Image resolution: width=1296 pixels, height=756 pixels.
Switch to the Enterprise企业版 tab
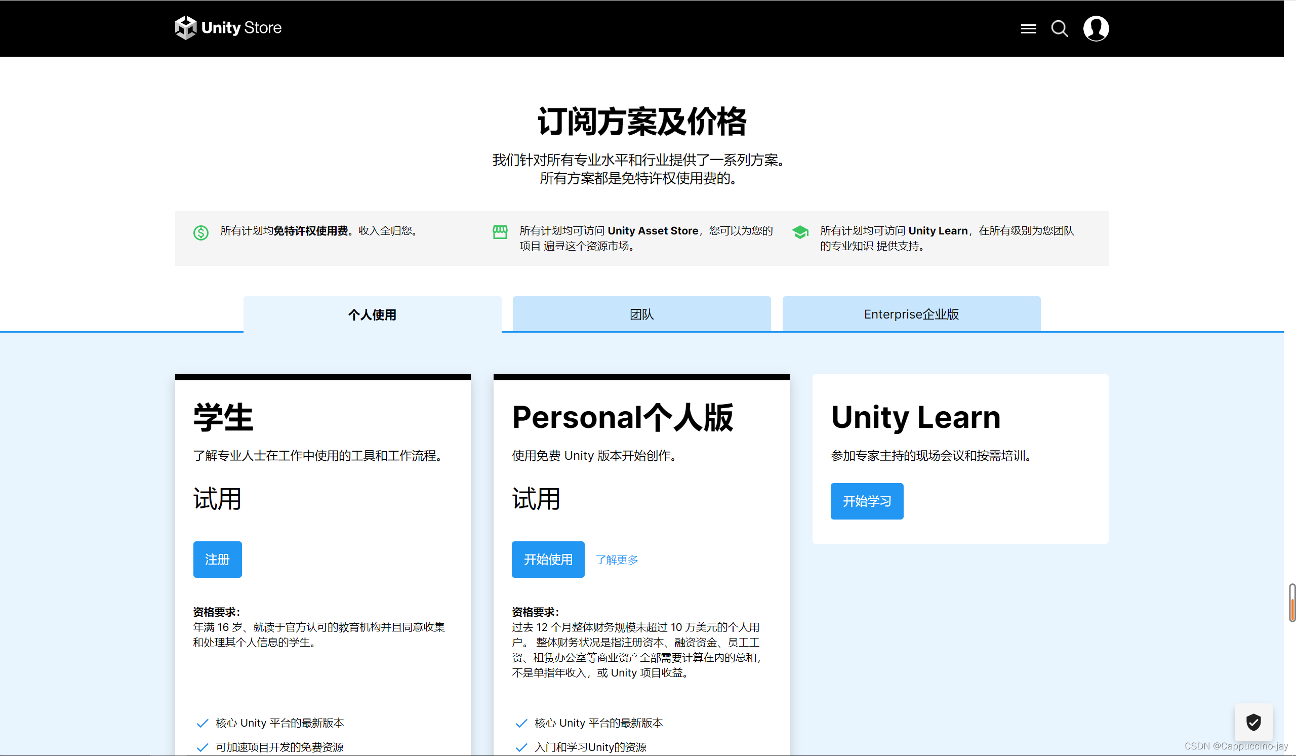911,314
